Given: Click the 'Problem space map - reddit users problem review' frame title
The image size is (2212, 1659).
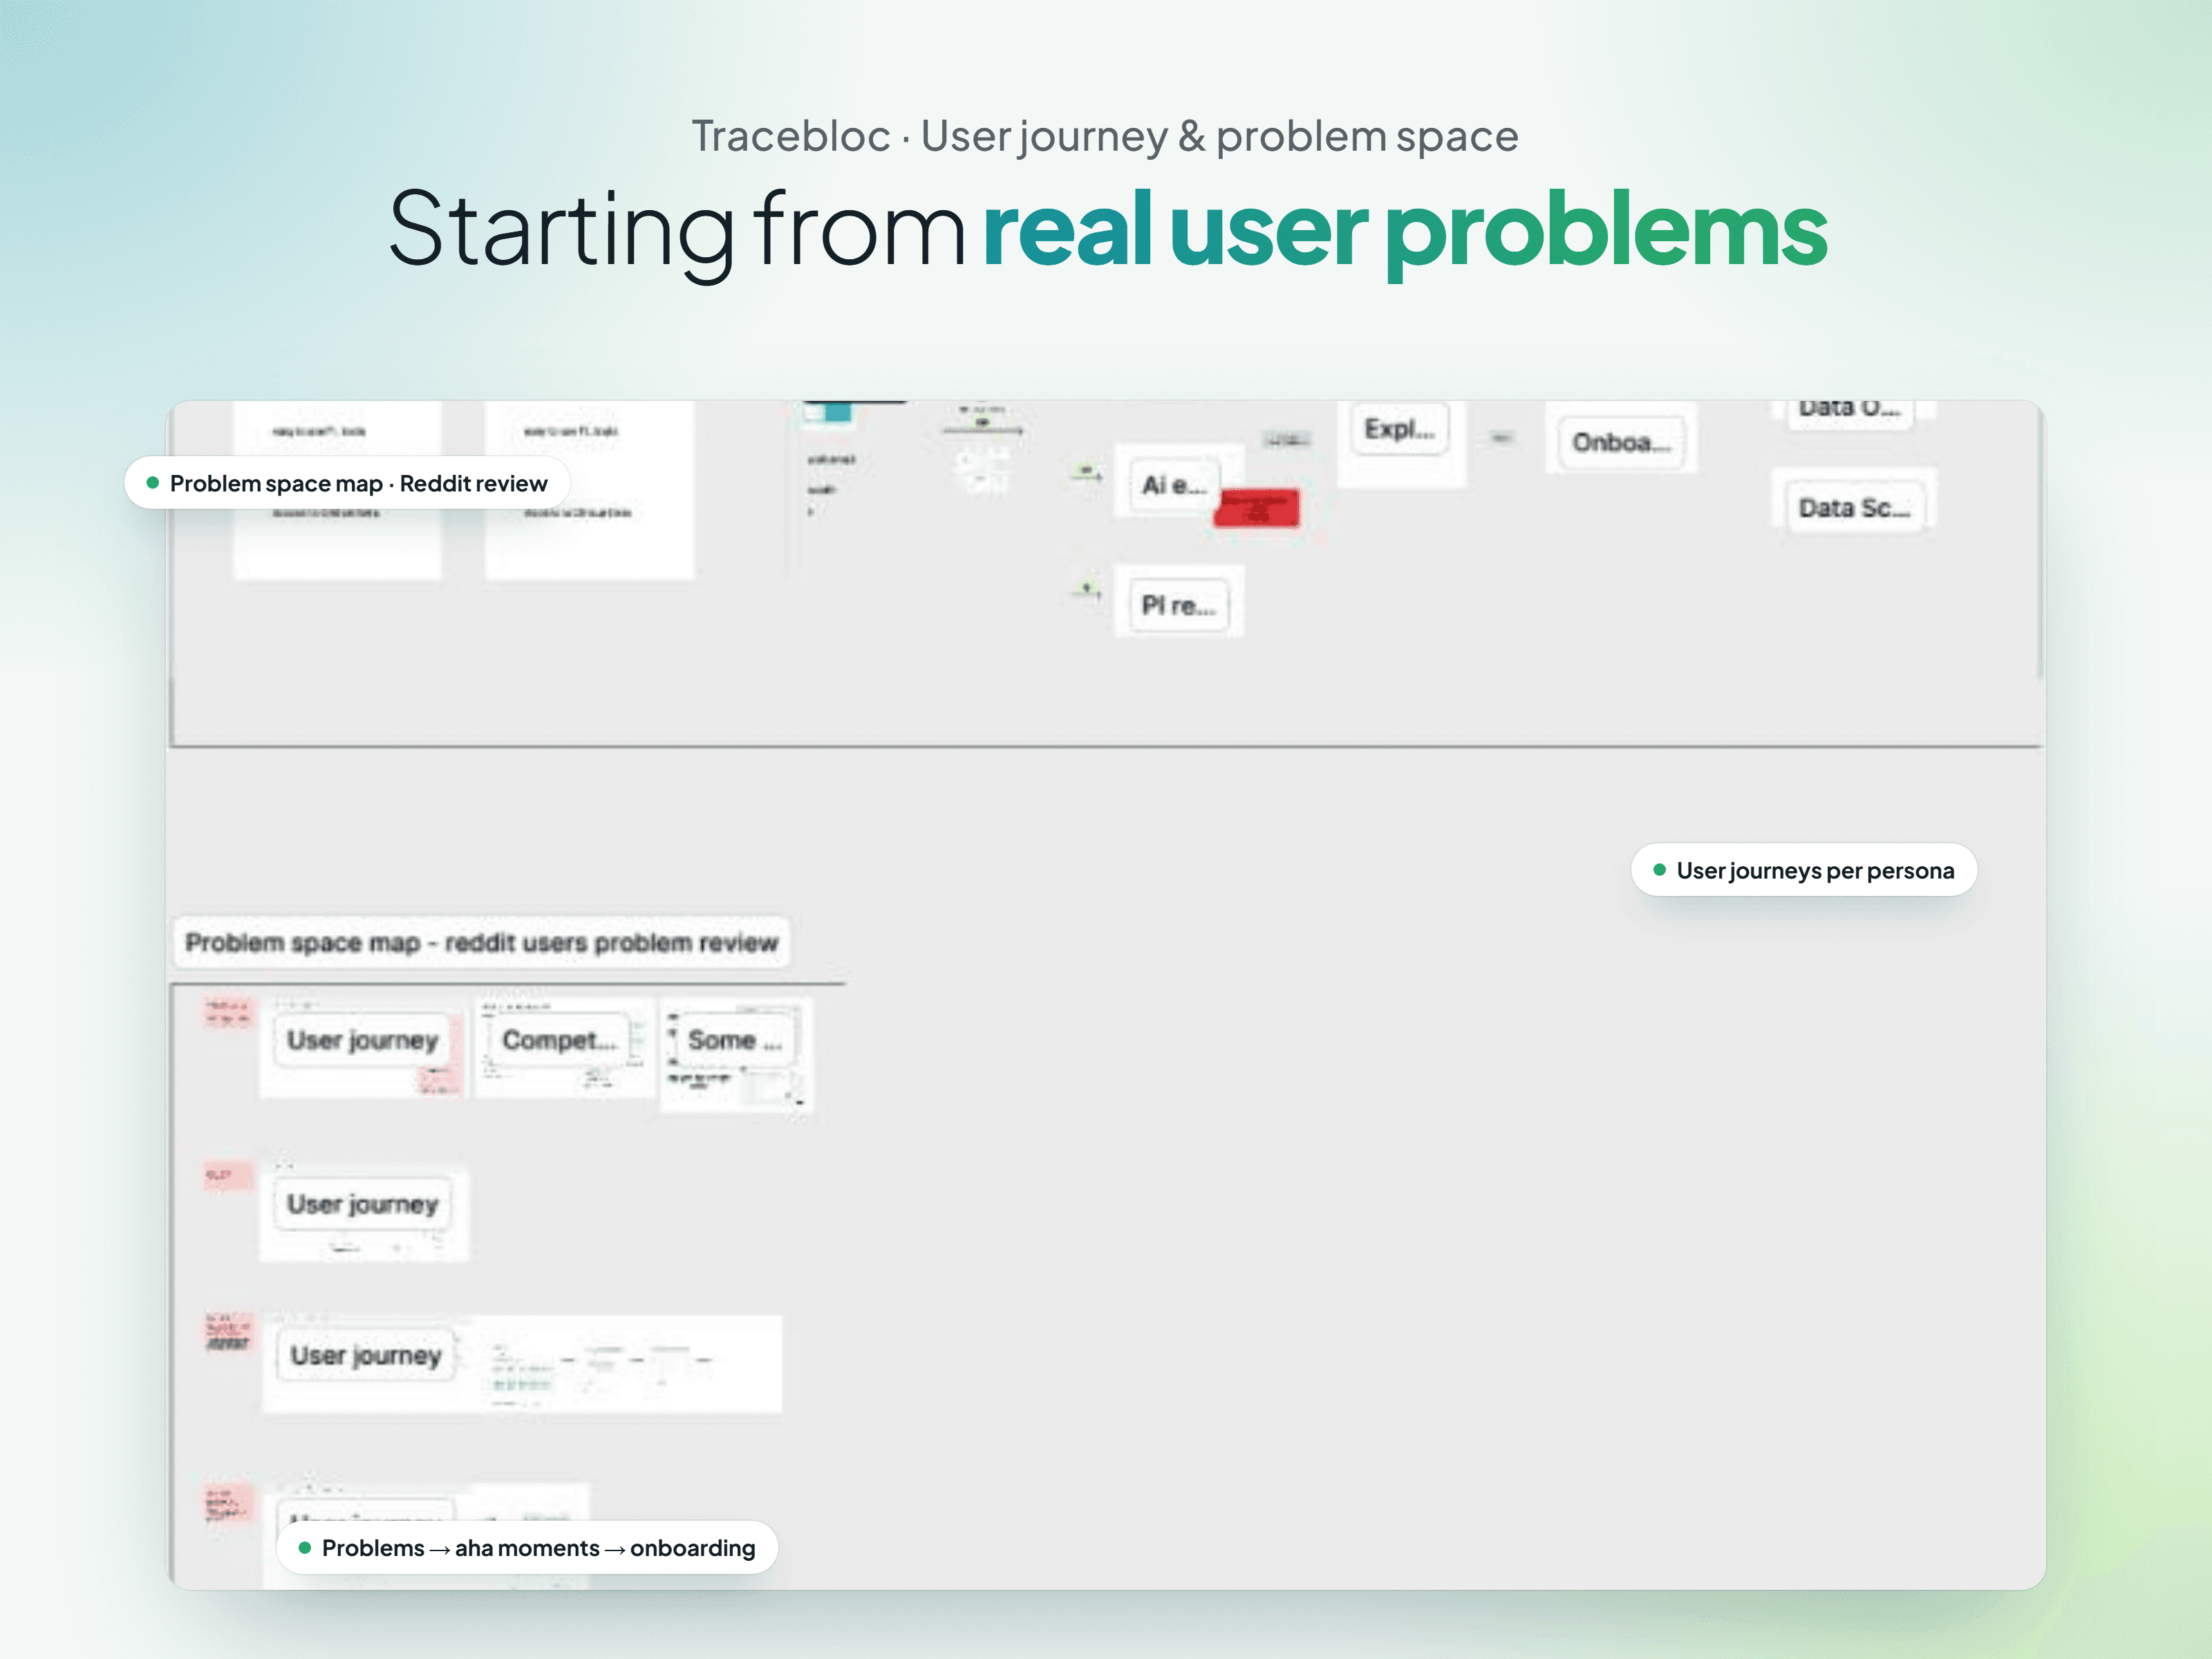Looking at the screenshot, I should pyautogui.click(x=481, y=942).
